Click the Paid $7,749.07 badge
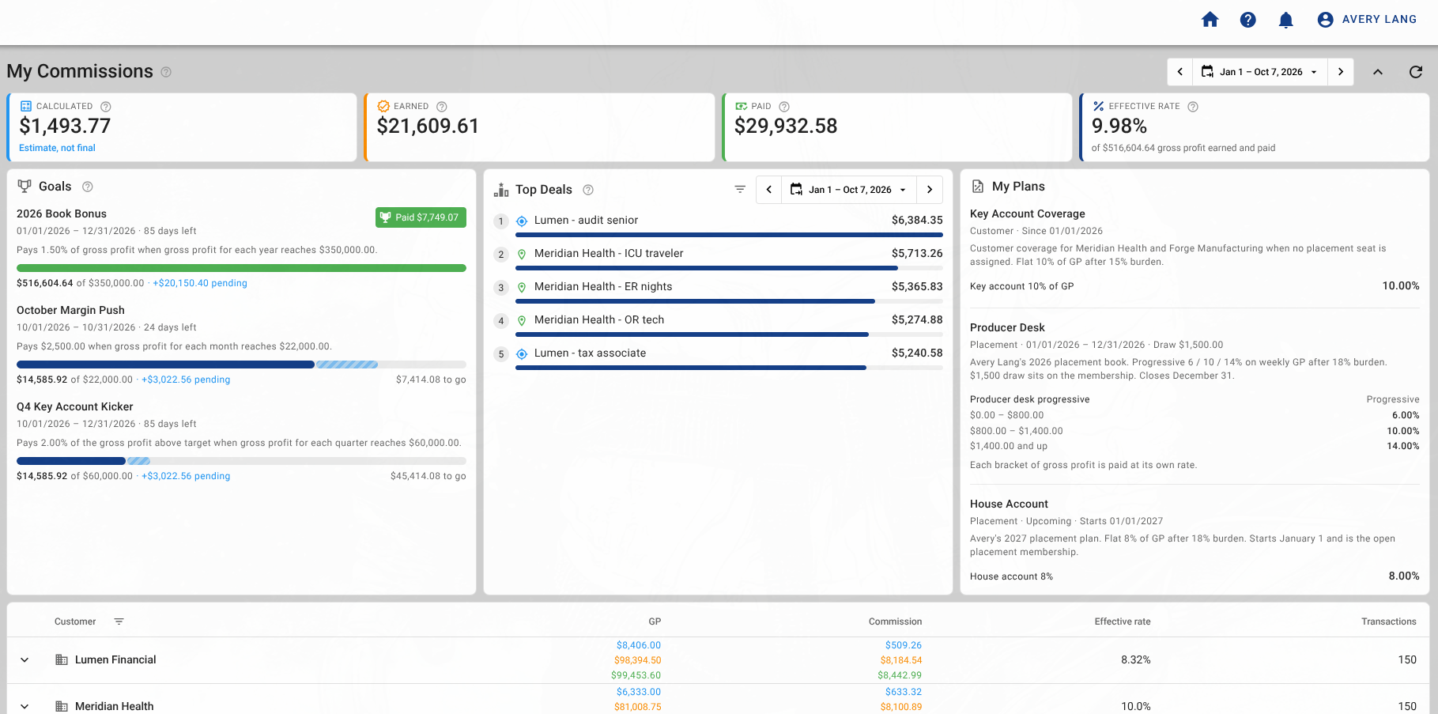The height and width of the screenshot is (714, 1438). 421,217
